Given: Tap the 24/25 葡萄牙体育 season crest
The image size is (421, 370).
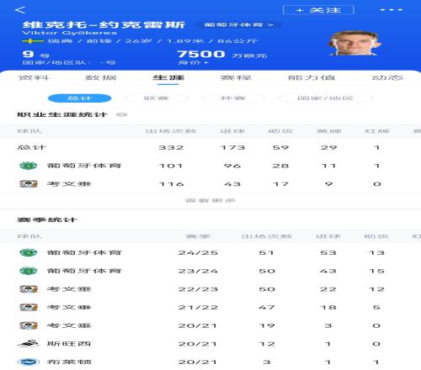Looking at the screenshot, I should (x=29, y=252).
